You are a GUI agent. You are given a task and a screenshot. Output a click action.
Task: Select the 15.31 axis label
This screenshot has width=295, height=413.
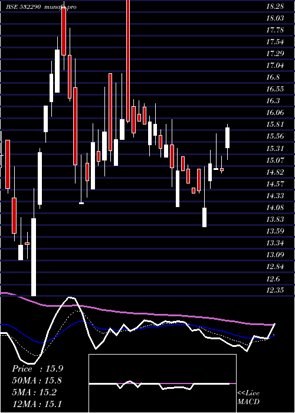point(275,149)
